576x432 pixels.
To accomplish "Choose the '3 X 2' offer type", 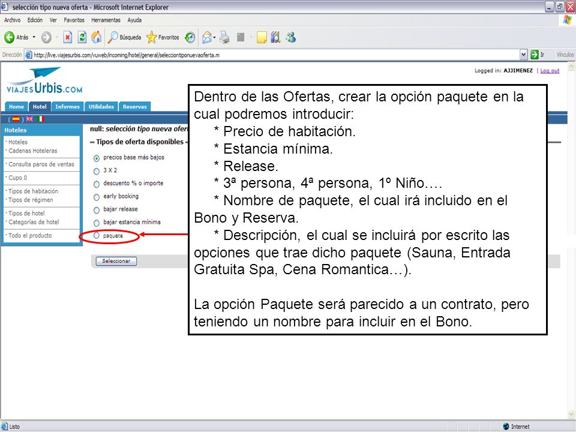I will click(x=97, y=171).
